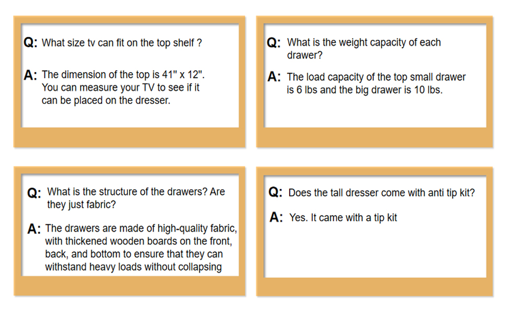Click the orange bottom border of the weight capacity card

pyautogui.click(x=374, y=137)
